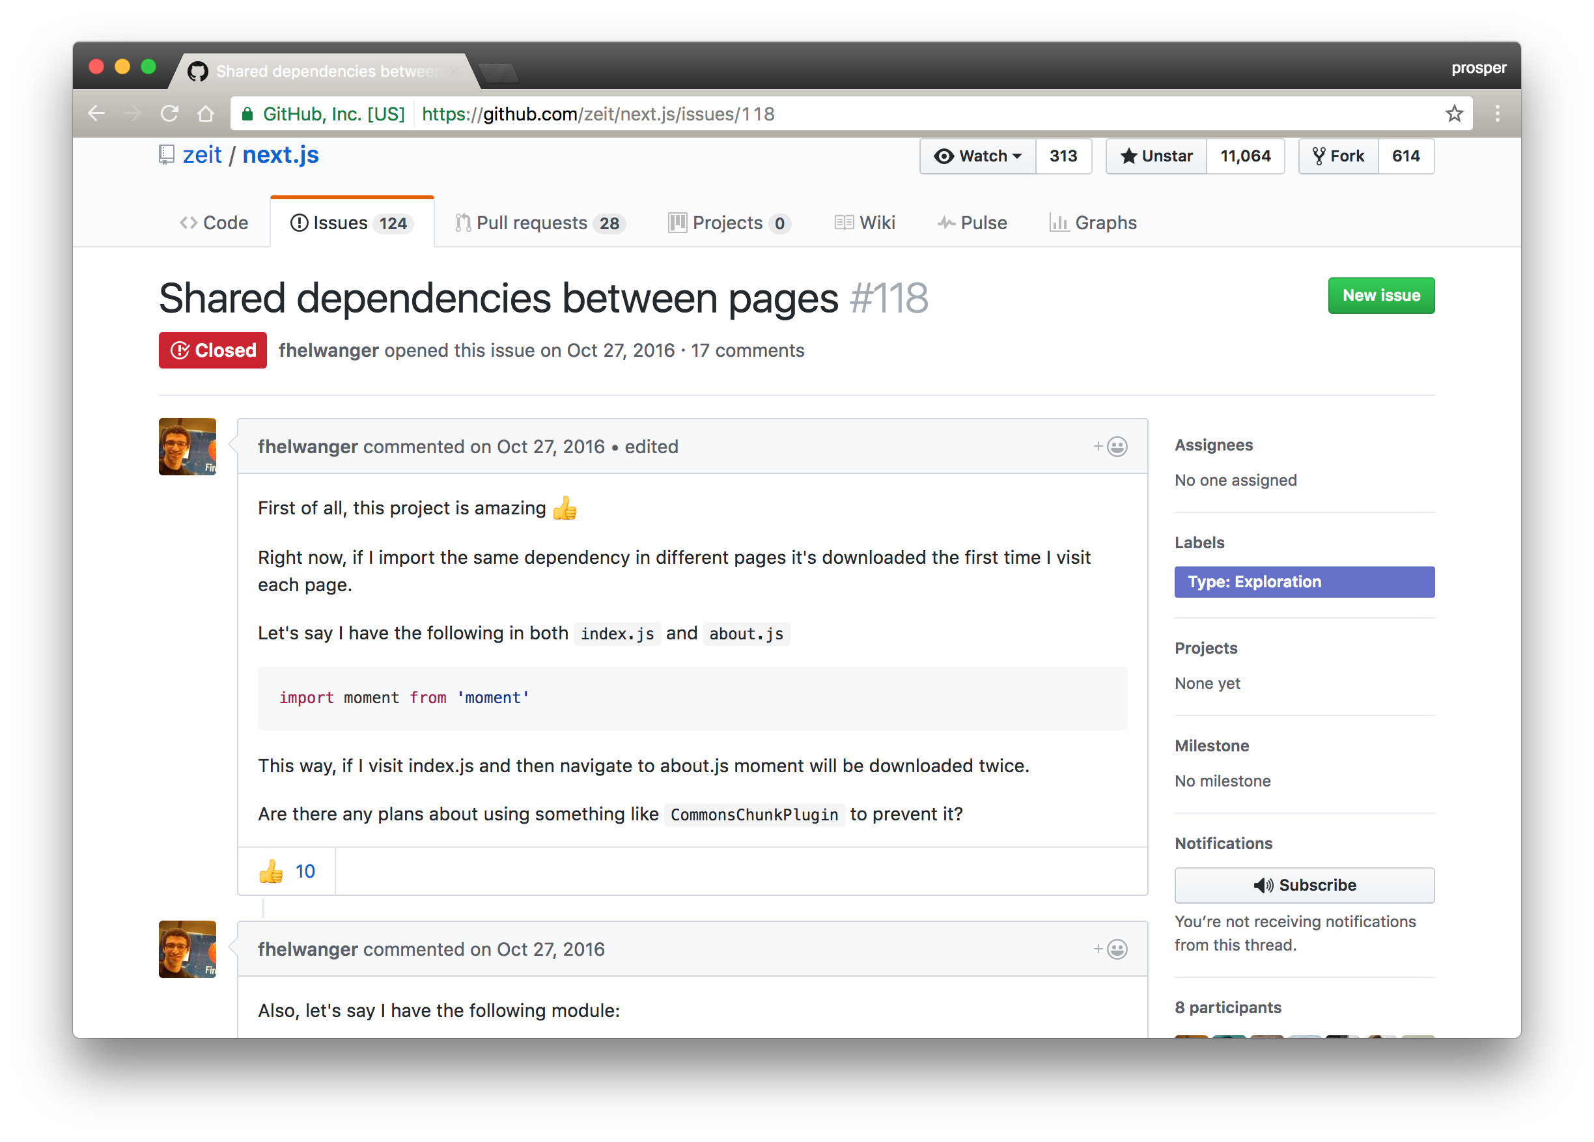Click the thumbs up 10 reaction
The image size is (1594, 1142).
point(287,871)
